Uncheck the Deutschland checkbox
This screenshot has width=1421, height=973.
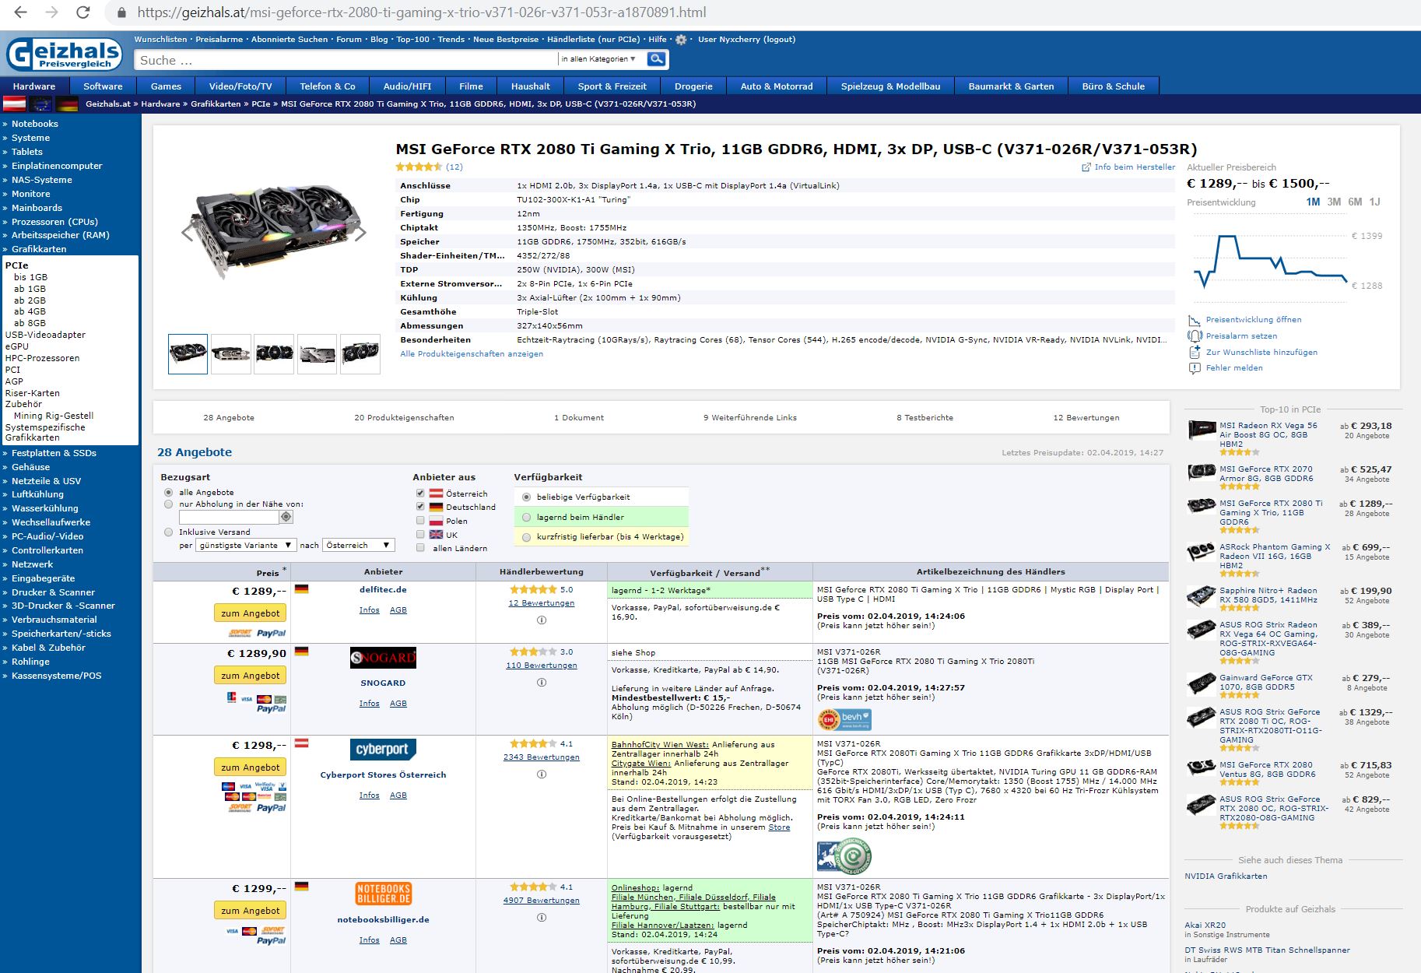click(x=420, y=507)
